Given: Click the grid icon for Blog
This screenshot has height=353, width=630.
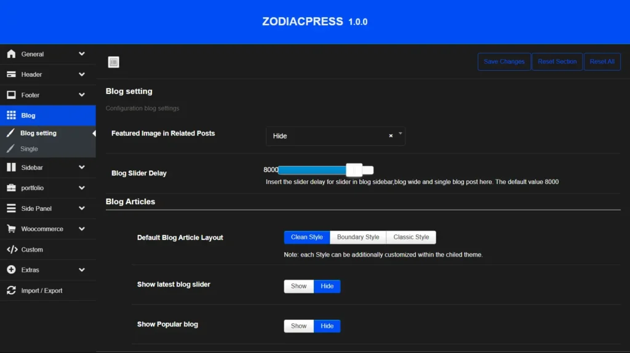Looking at the screenshot, I should (x=11, y=115).
